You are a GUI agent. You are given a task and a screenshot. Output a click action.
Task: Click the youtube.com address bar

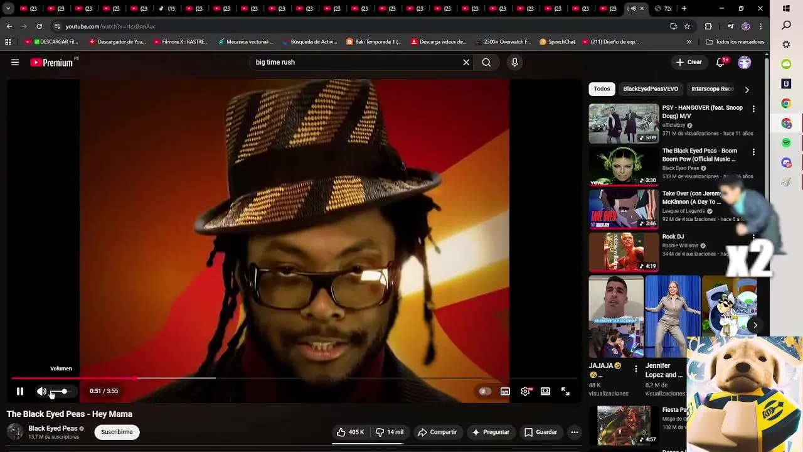click(358, 26)
